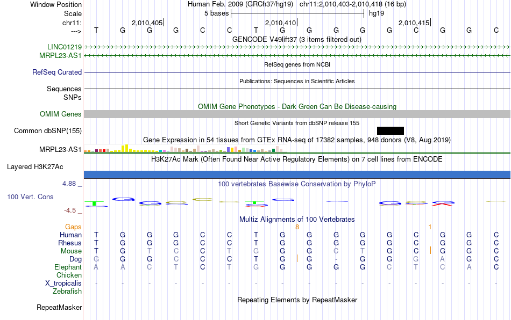Click the 2,010,405 position marker
Image resolution: width=511 pixels, height=320 pixels.
click(x=147, y=23)
